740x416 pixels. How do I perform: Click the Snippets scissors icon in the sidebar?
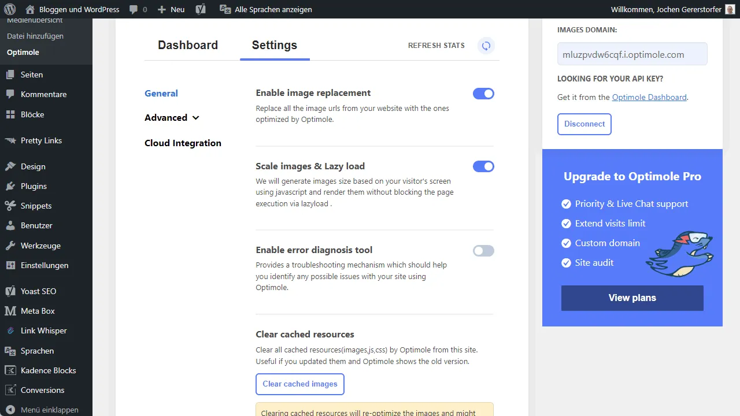tap(10, 206)
